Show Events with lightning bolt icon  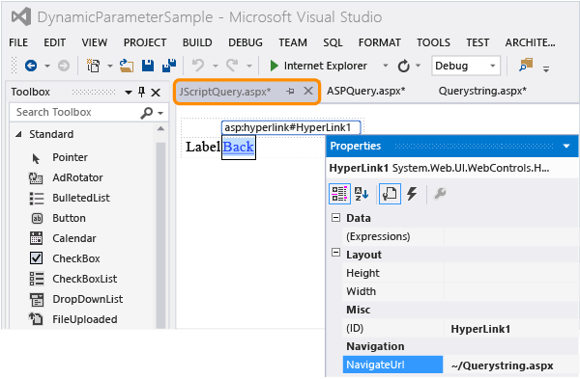point(412,194)
